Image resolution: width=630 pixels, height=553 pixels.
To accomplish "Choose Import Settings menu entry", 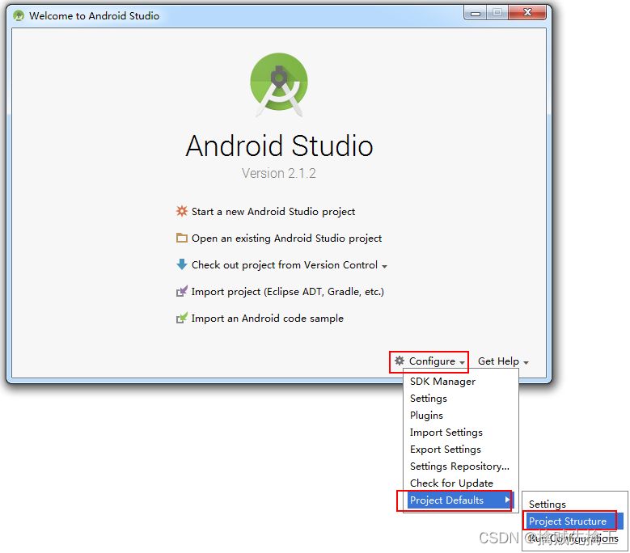I will [446, 432].
